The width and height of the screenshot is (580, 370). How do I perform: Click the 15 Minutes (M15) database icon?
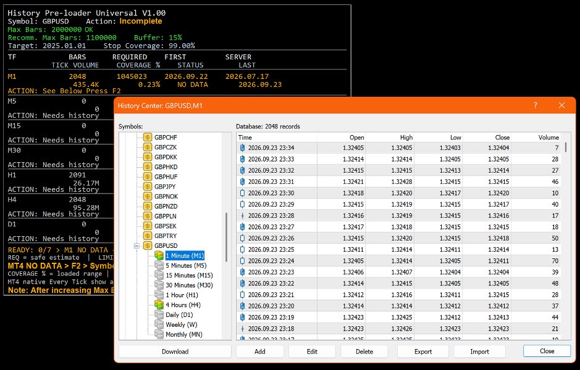pos(159,275)
